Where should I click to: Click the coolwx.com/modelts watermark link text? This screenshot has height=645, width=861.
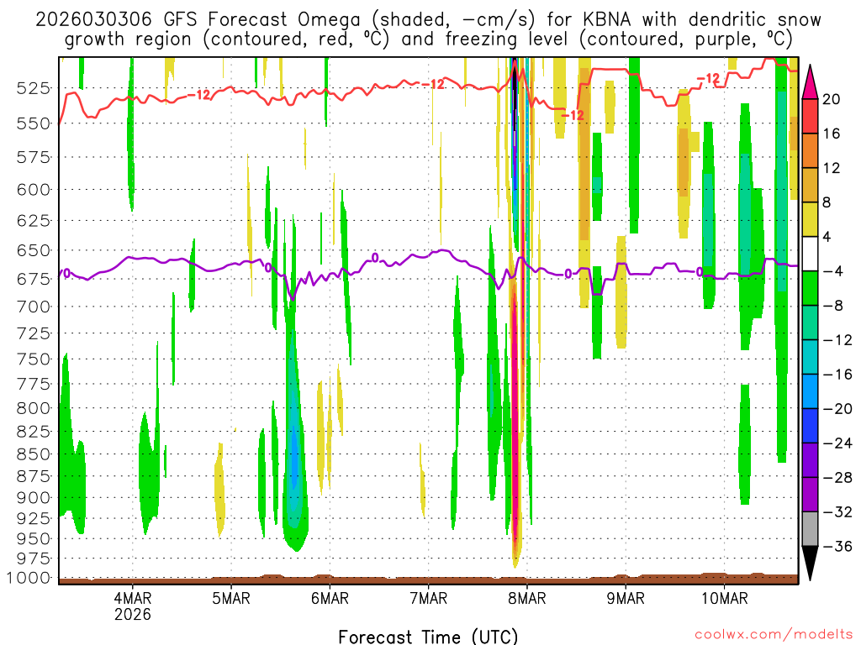(x=774, y=635)
